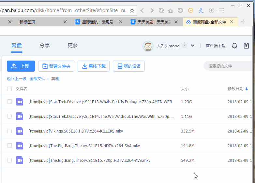The image size is (255, 183).
Task: Switch to the 分享 tab
Action: (x=45, y=46)
